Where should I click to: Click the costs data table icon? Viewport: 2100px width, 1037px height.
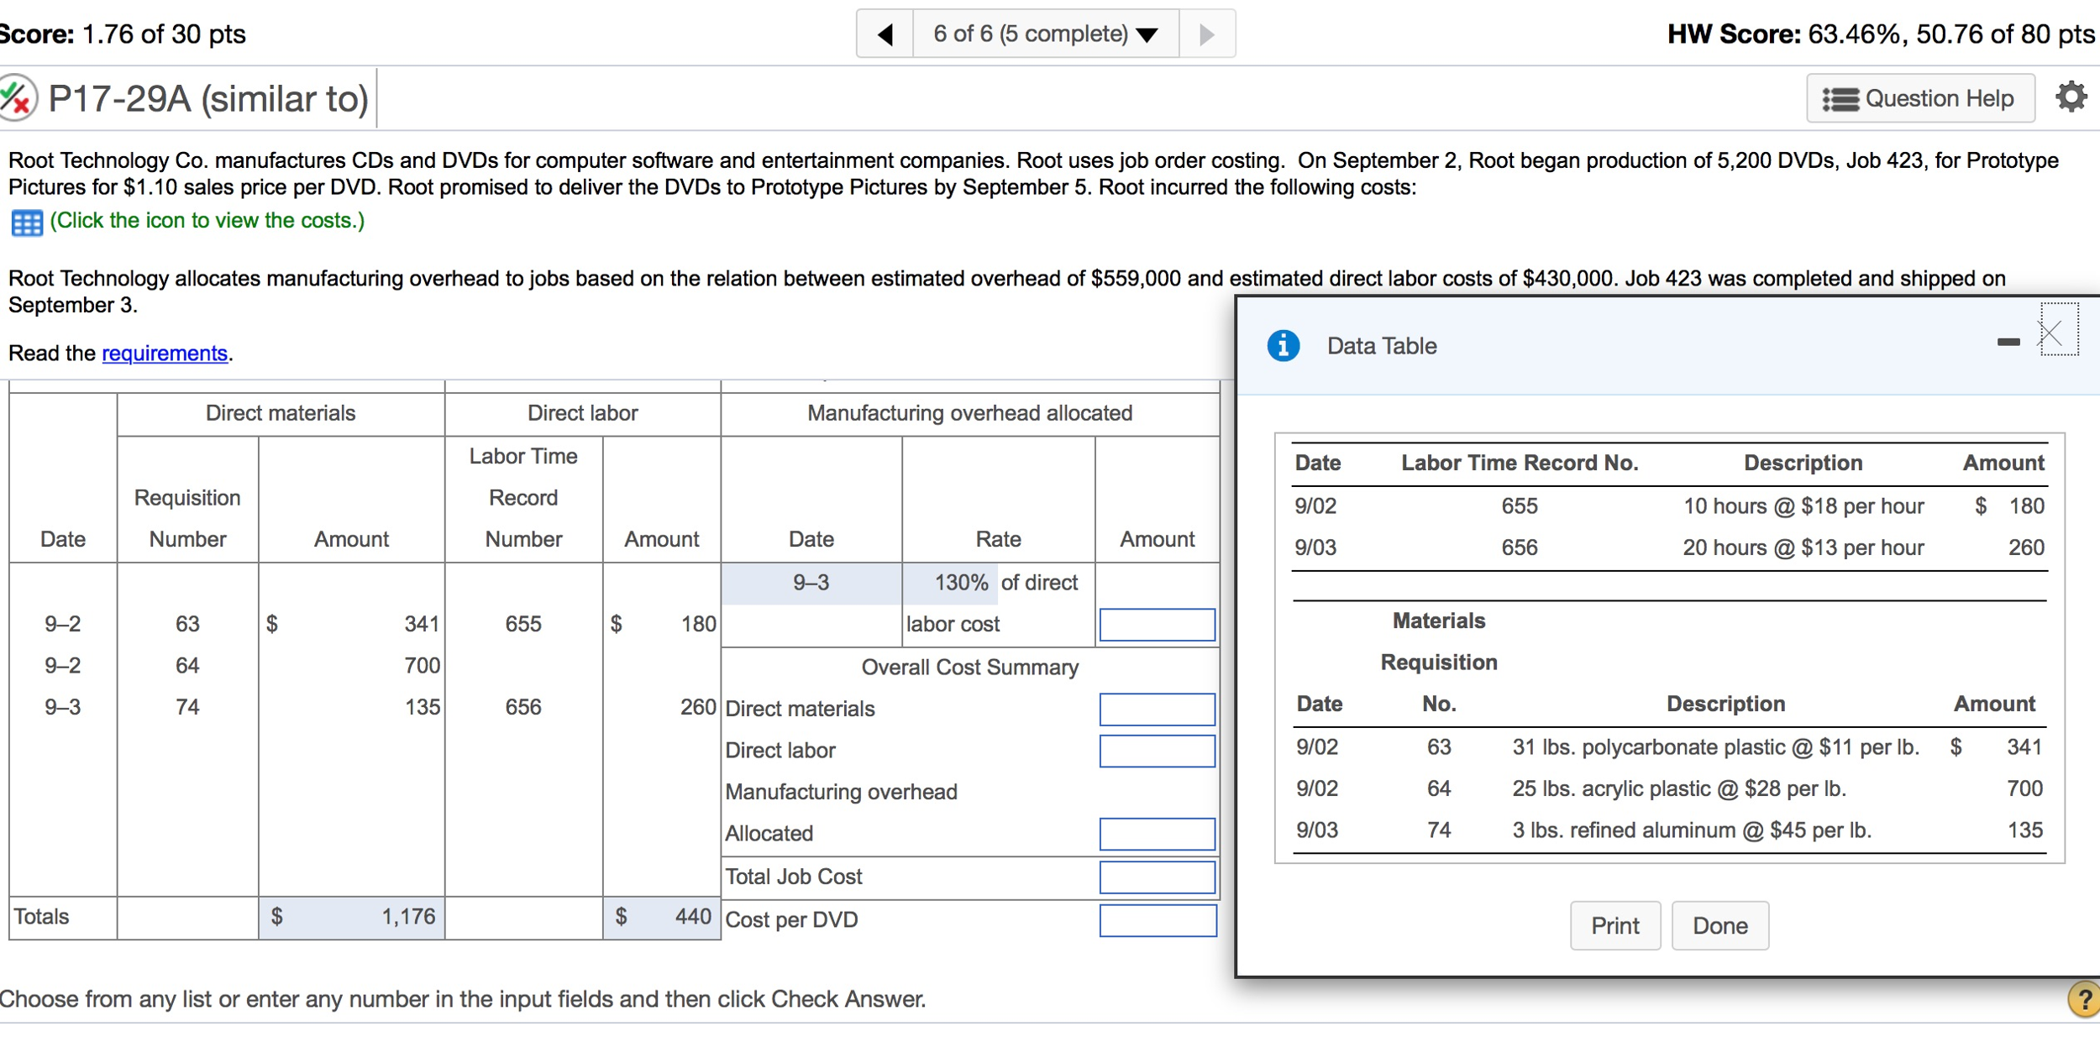26,221
